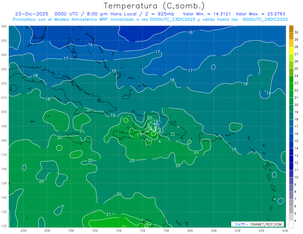Screen dimensions: 303x234
Task: Pick the white swatch at the legend bottom
Action: (x=291, y=224)
